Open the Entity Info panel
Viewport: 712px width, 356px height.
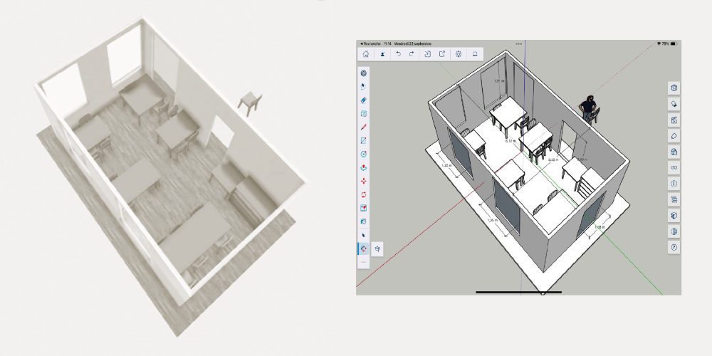click(x=674, y=183)
